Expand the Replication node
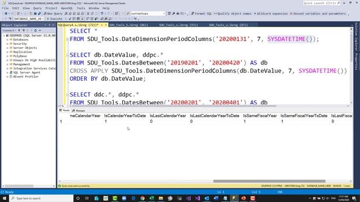360x202 pixels. 7,52
